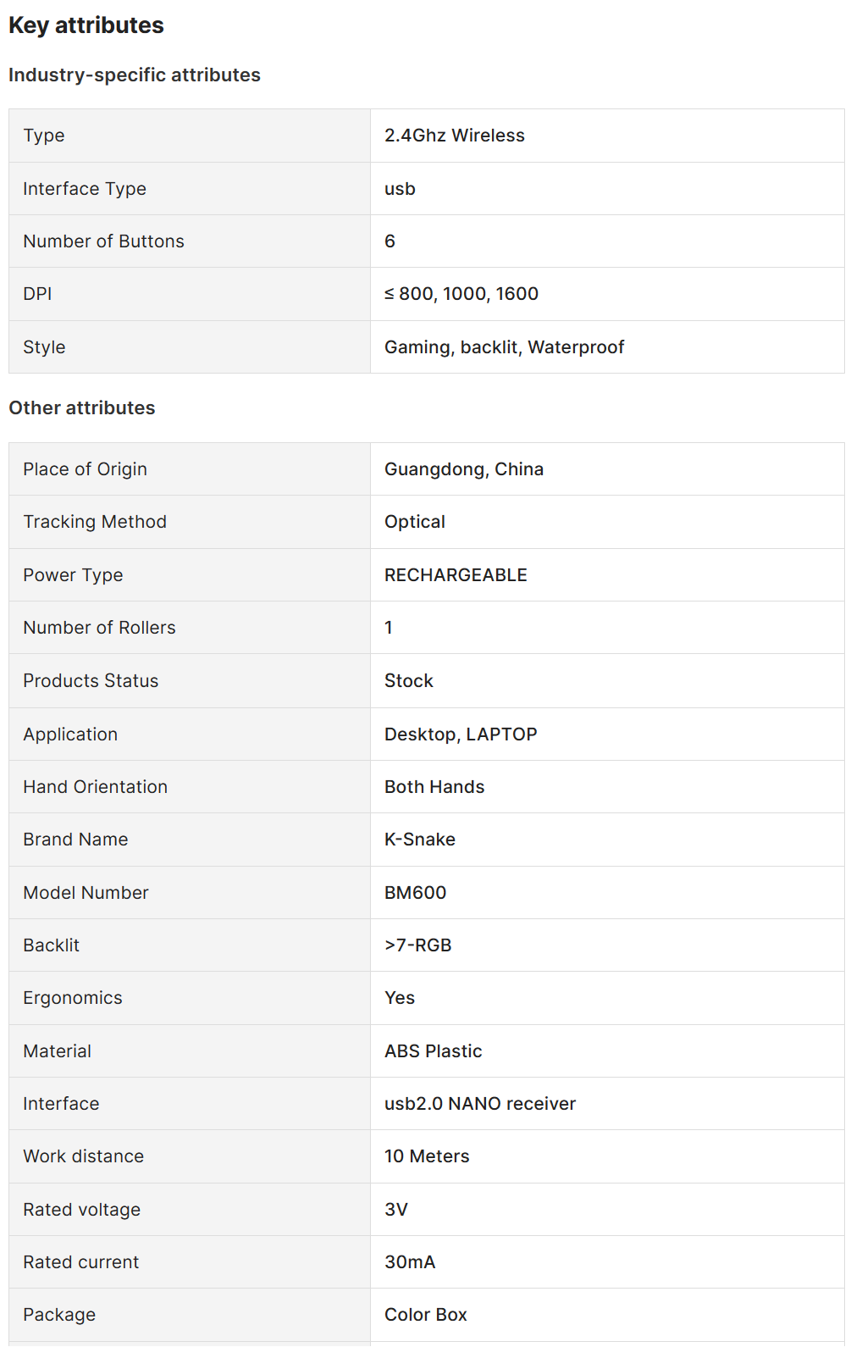
Task: Click the BM600 model number value
Action: (415, 893)
